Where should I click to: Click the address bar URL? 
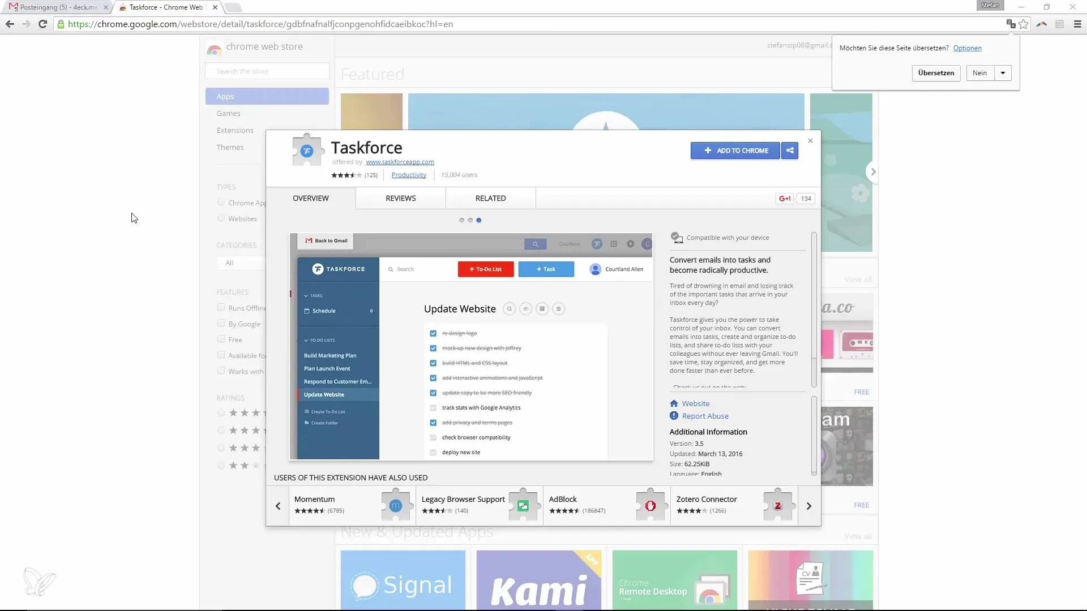coord(260,24)
